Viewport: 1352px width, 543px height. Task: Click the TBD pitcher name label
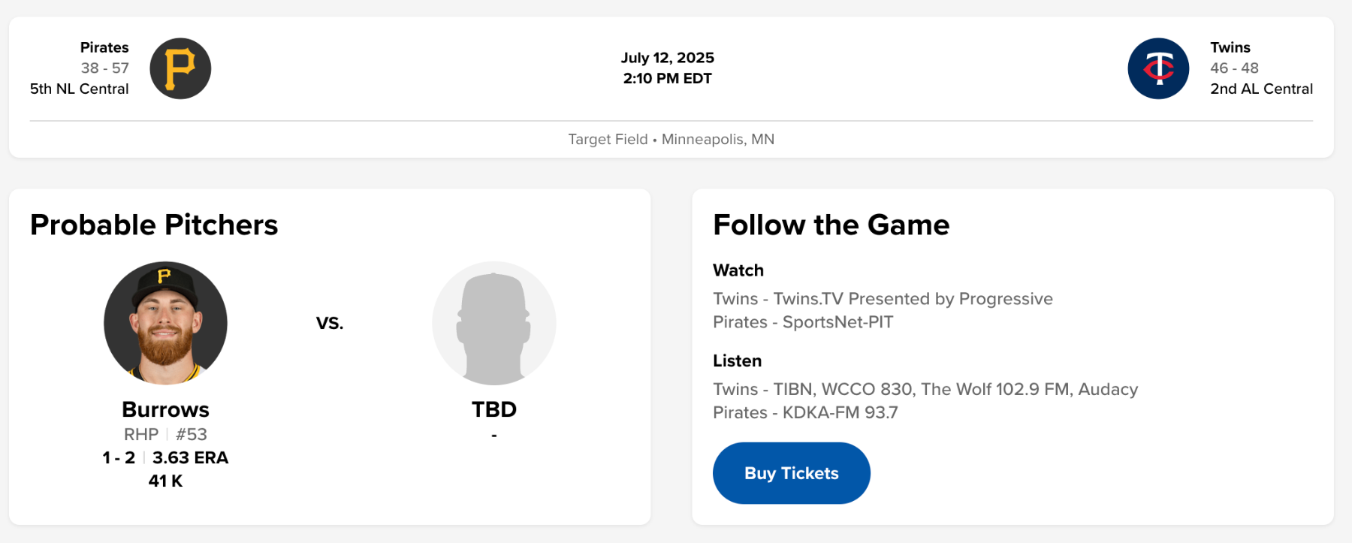[493, 409]
